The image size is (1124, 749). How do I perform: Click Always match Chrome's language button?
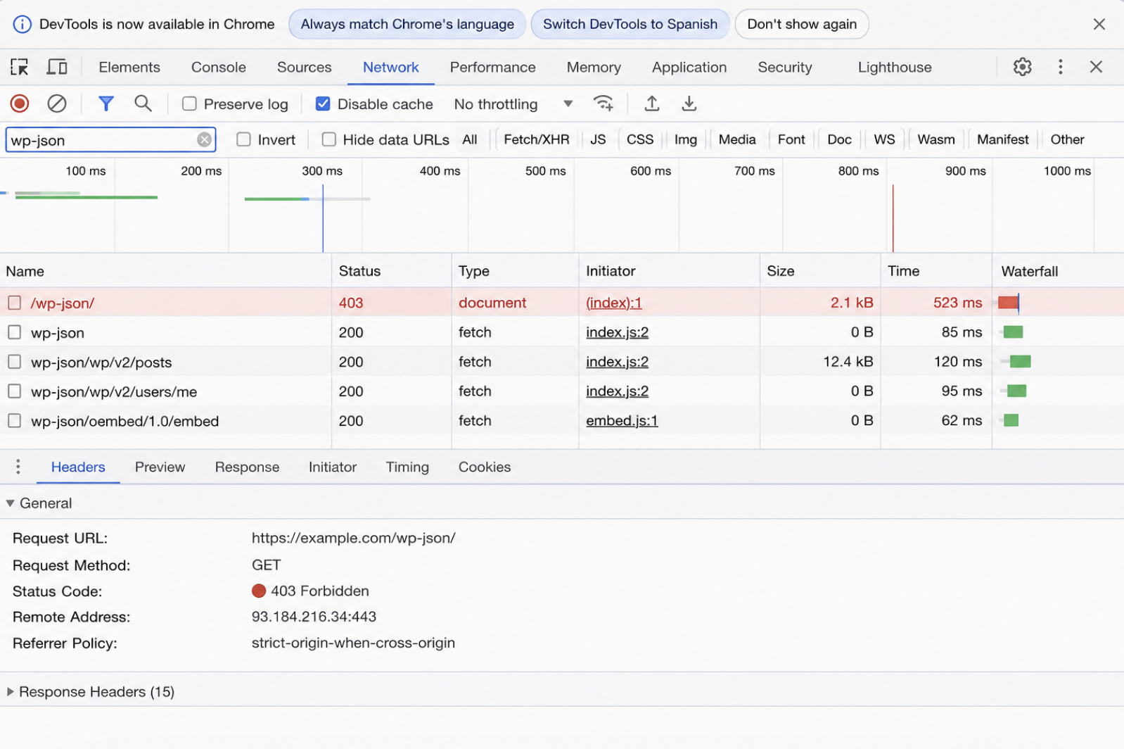pyautogui.click(x=407, y=24)
